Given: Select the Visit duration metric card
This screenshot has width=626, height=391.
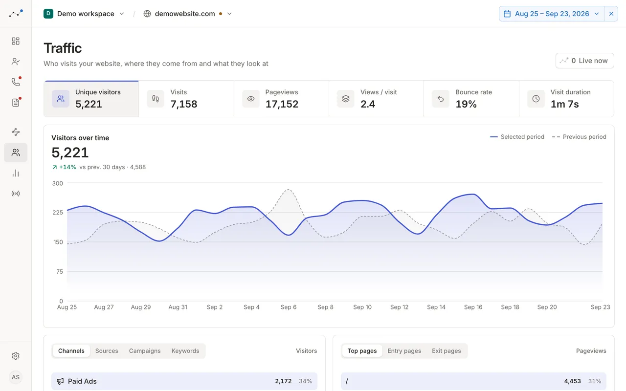Looking at the screenshot, I should click(x=566, y=99).
